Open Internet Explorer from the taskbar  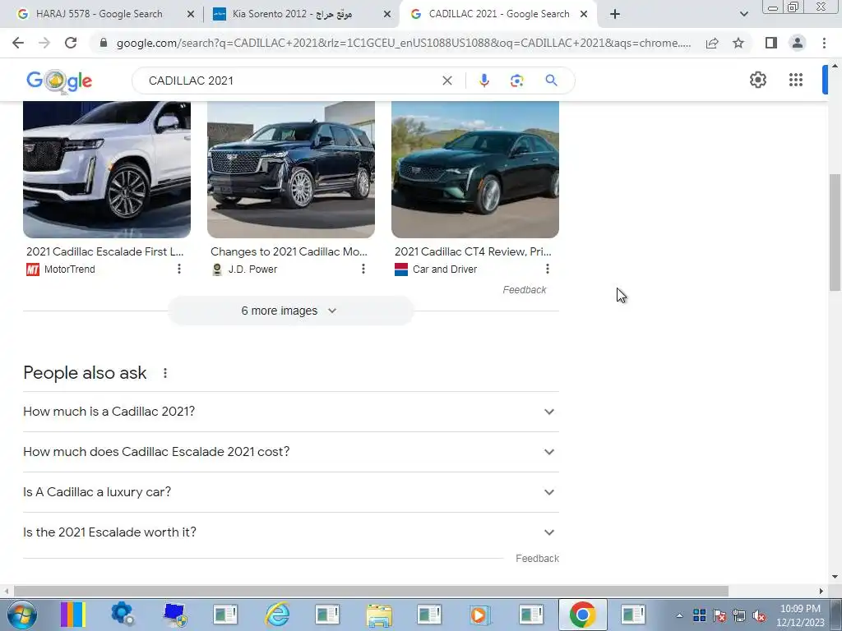point(277,615)
